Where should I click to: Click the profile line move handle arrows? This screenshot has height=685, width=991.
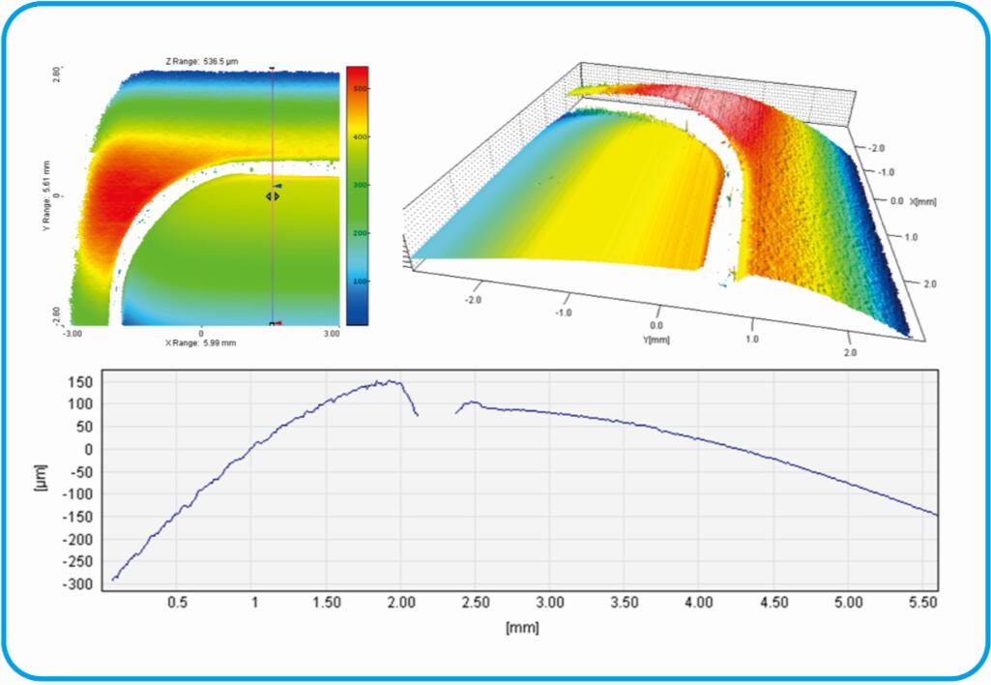click(x=273, y=196)
